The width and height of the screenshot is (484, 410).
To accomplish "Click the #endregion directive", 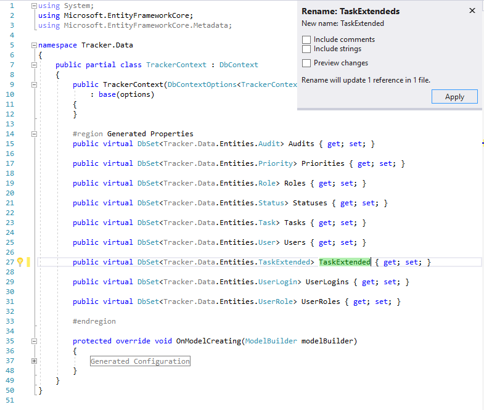I will (94, 321).
